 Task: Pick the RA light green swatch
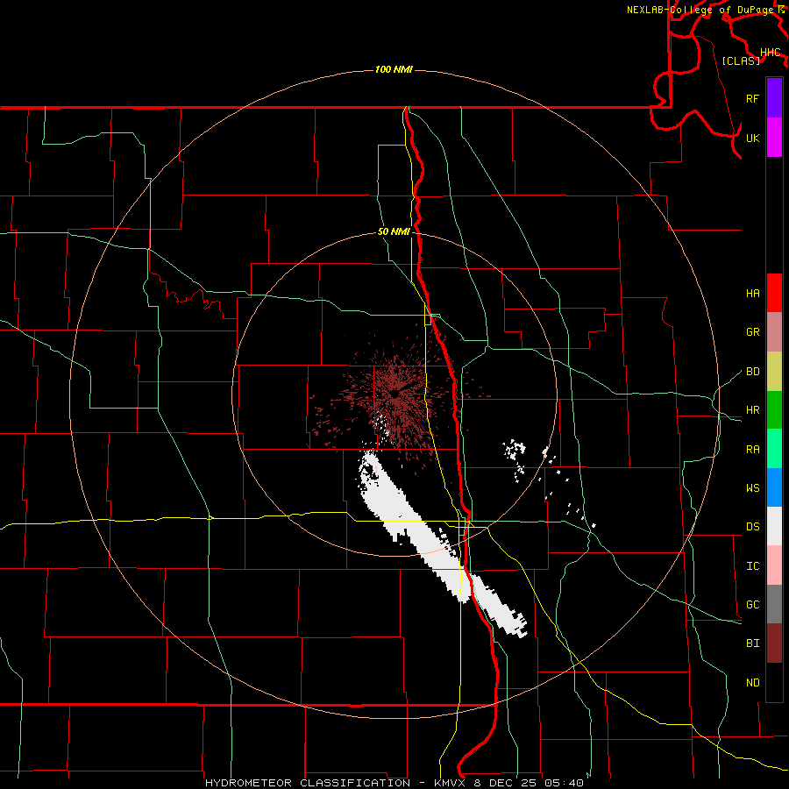pos(774,449)
